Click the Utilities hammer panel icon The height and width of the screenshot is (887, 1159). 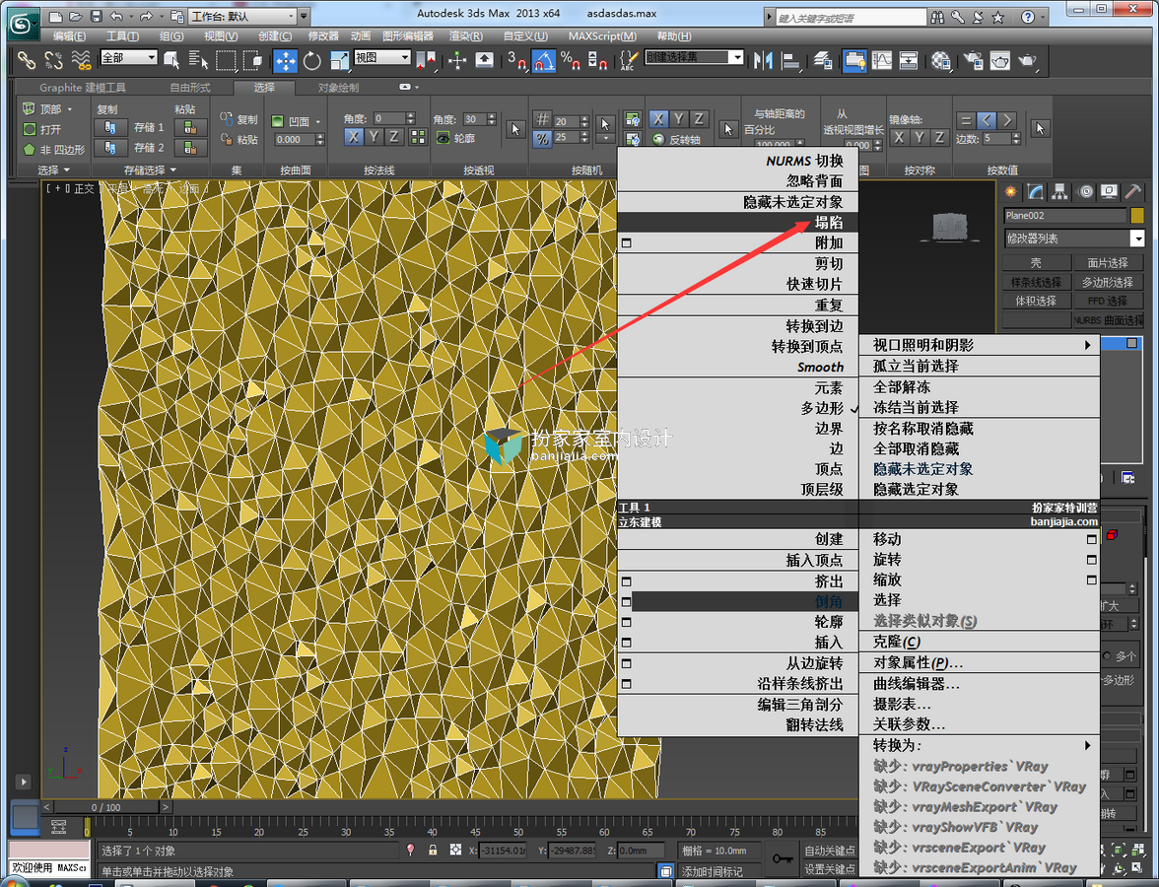pos(1132,192)
